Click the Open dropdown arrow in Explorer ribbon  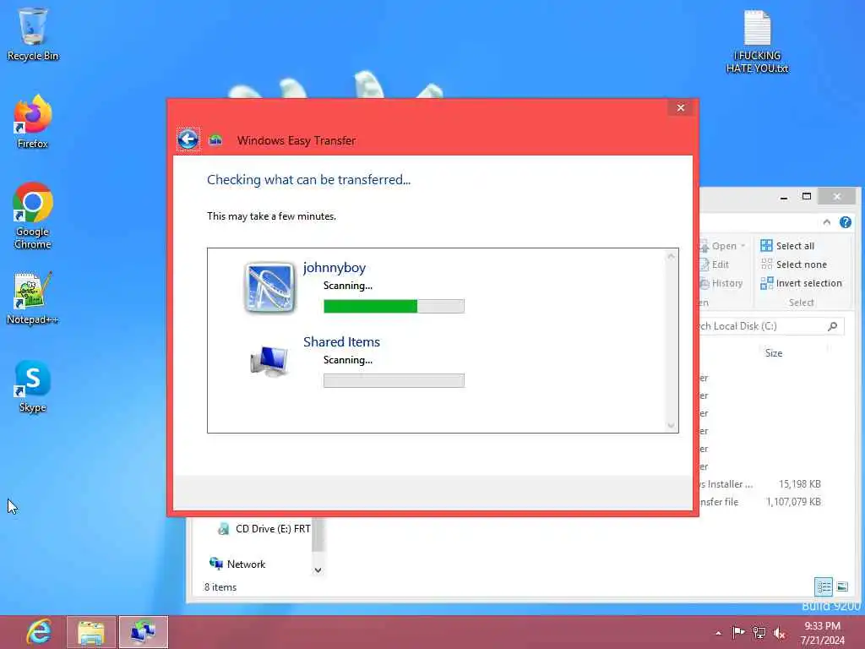point(743,246)
